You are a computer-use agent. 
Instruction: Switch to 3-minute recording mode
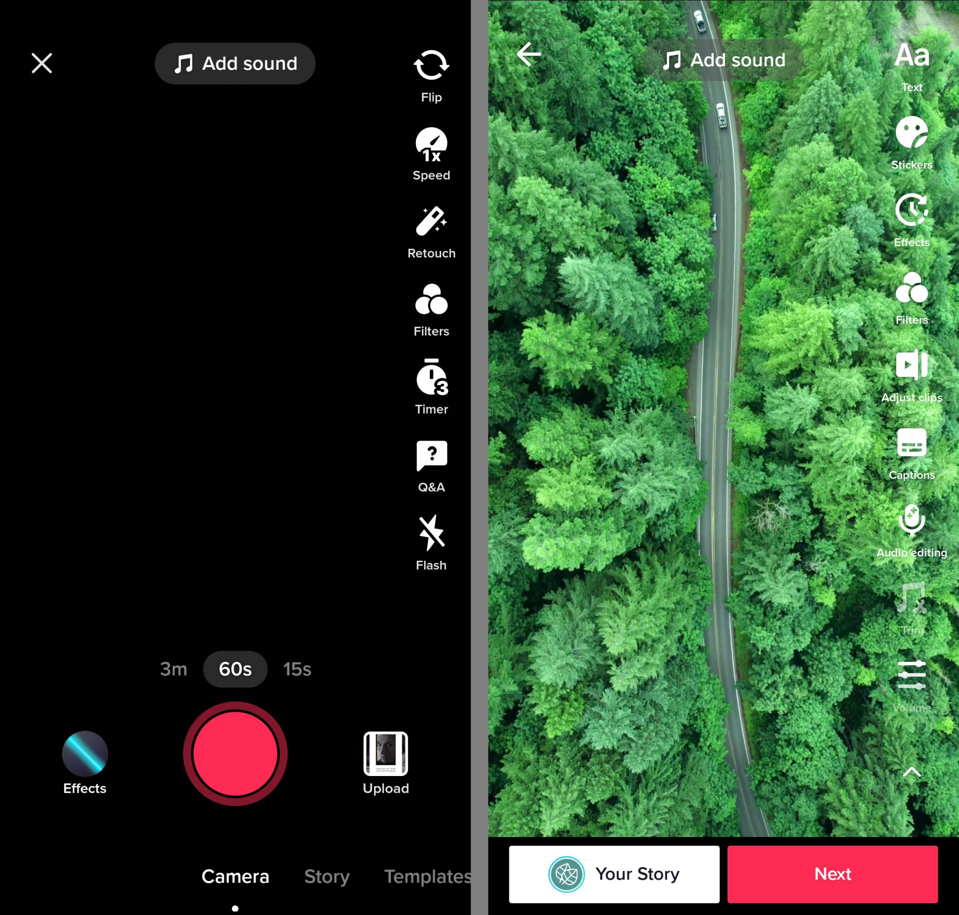click(x=172, y=668)
